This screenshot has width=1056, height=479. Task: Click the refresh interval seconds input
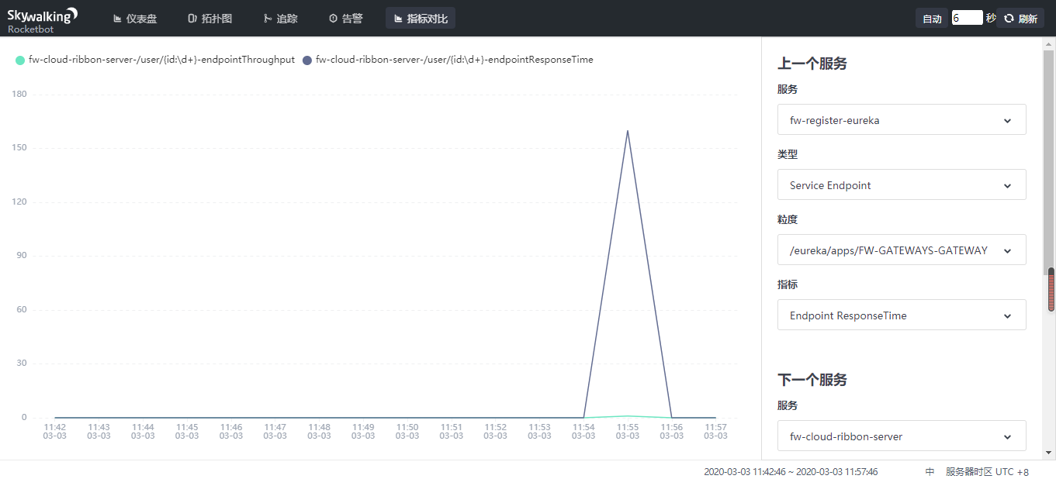point(967,18)
